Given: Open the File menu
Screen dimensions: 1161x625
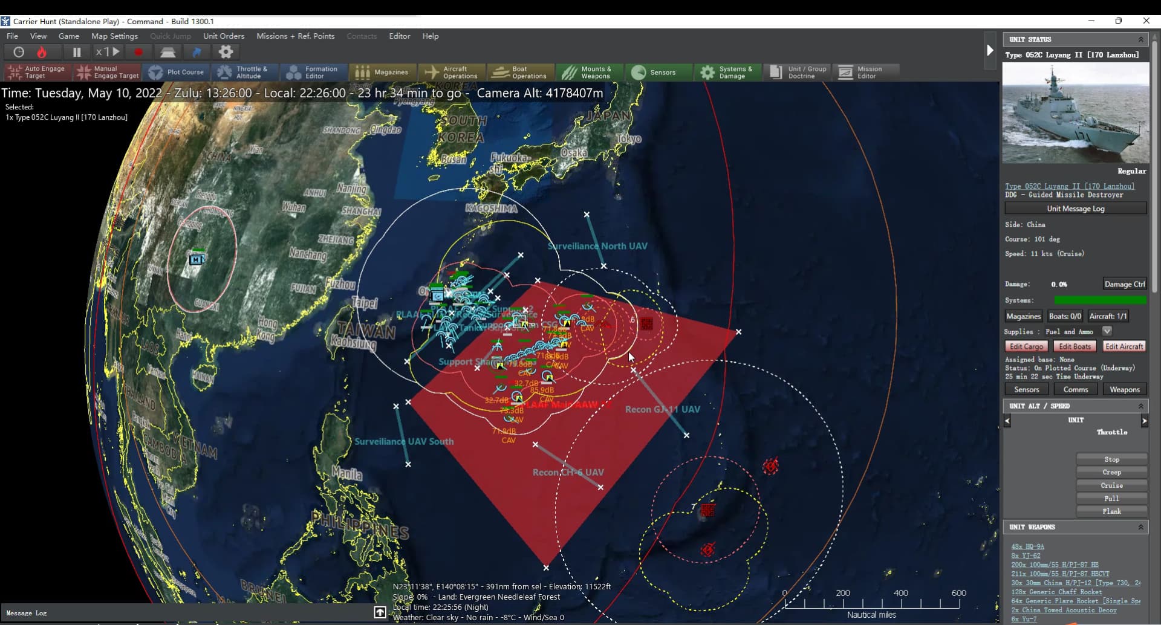Looking at the screenshot, I should point(12,36).
